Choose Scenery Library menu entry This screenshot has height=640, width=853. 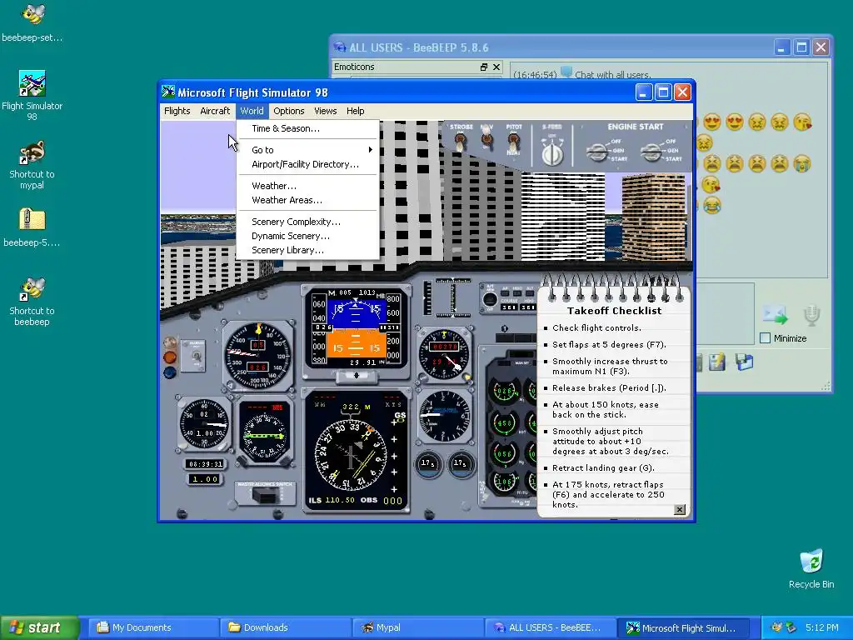308,250
